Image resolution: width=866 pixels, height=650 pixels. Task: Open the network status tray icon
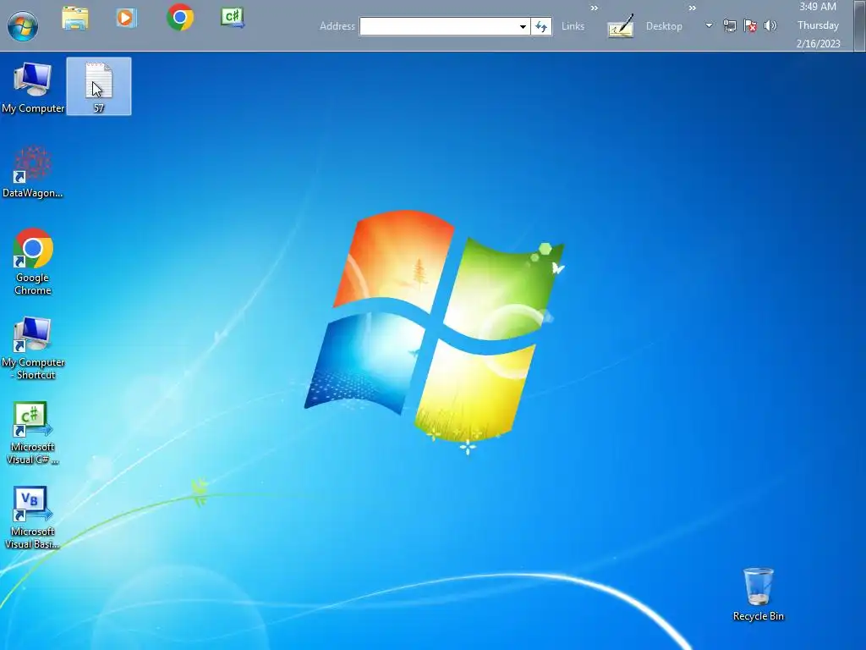tap(730, 25)
